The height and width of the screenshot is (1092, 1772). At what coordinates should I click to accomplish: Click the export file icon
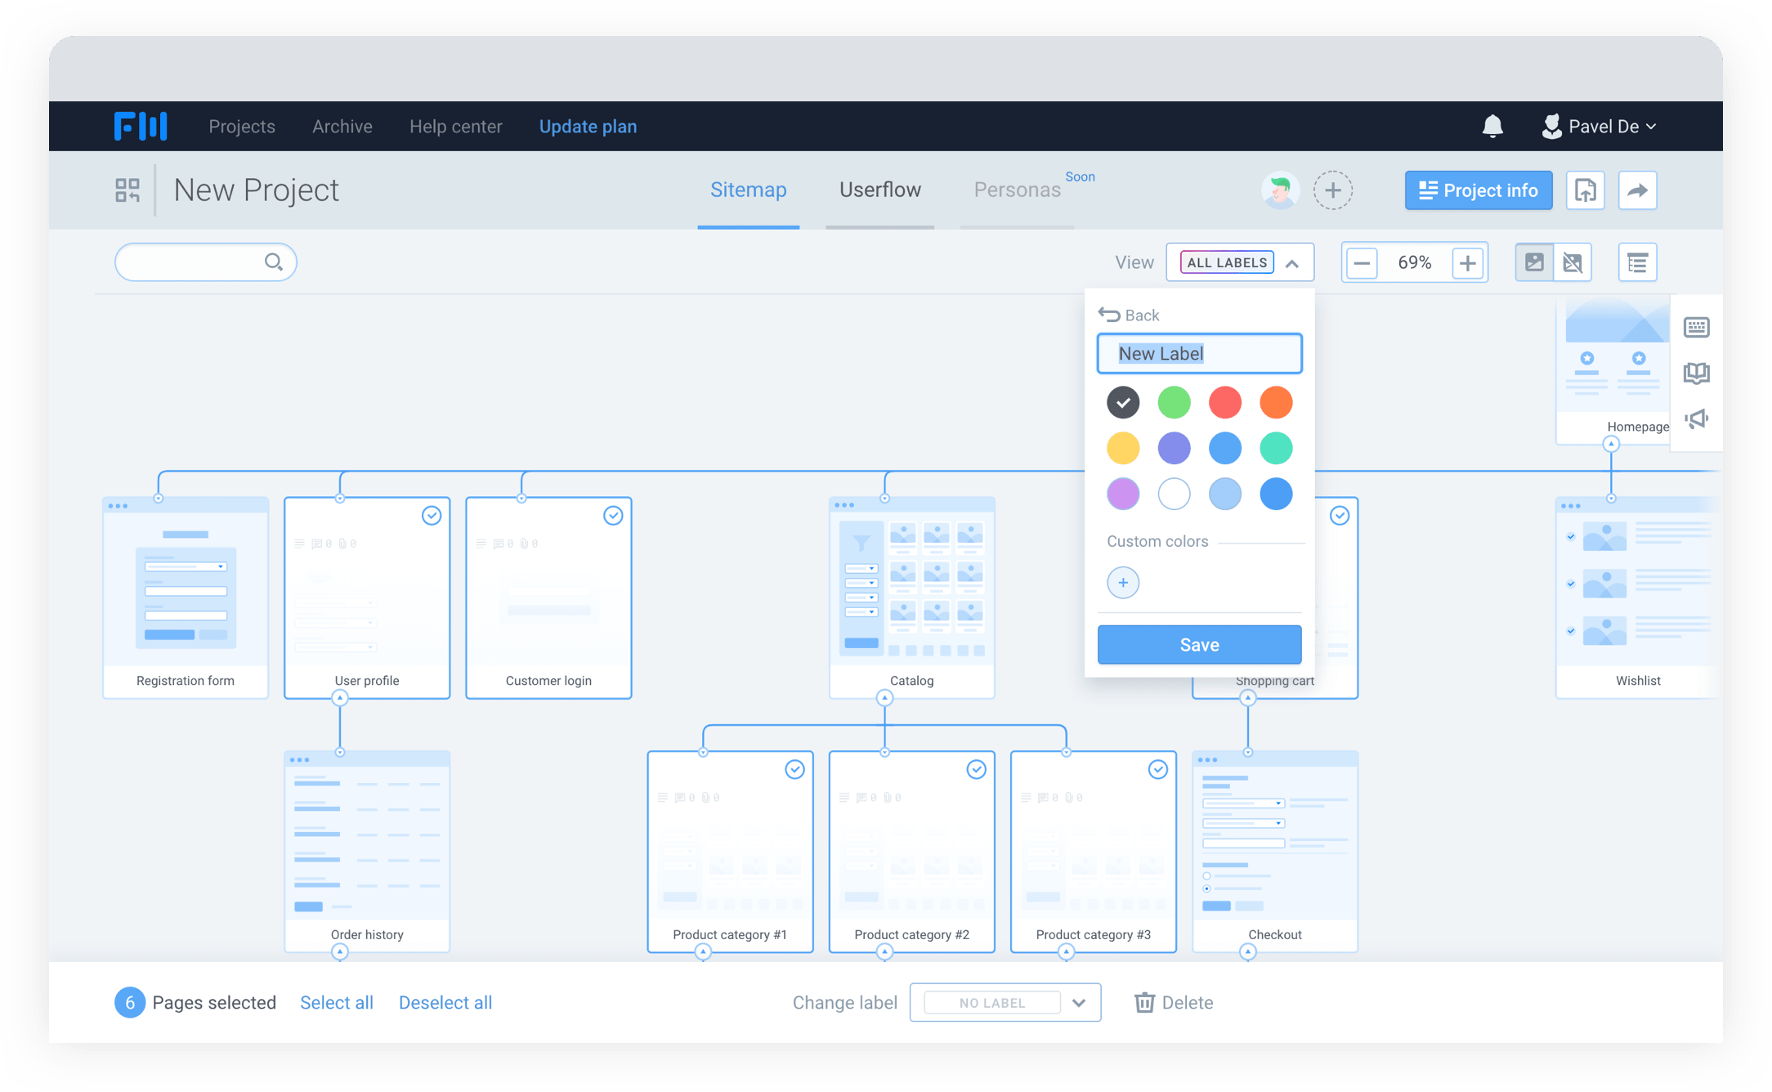(1586, 190)
